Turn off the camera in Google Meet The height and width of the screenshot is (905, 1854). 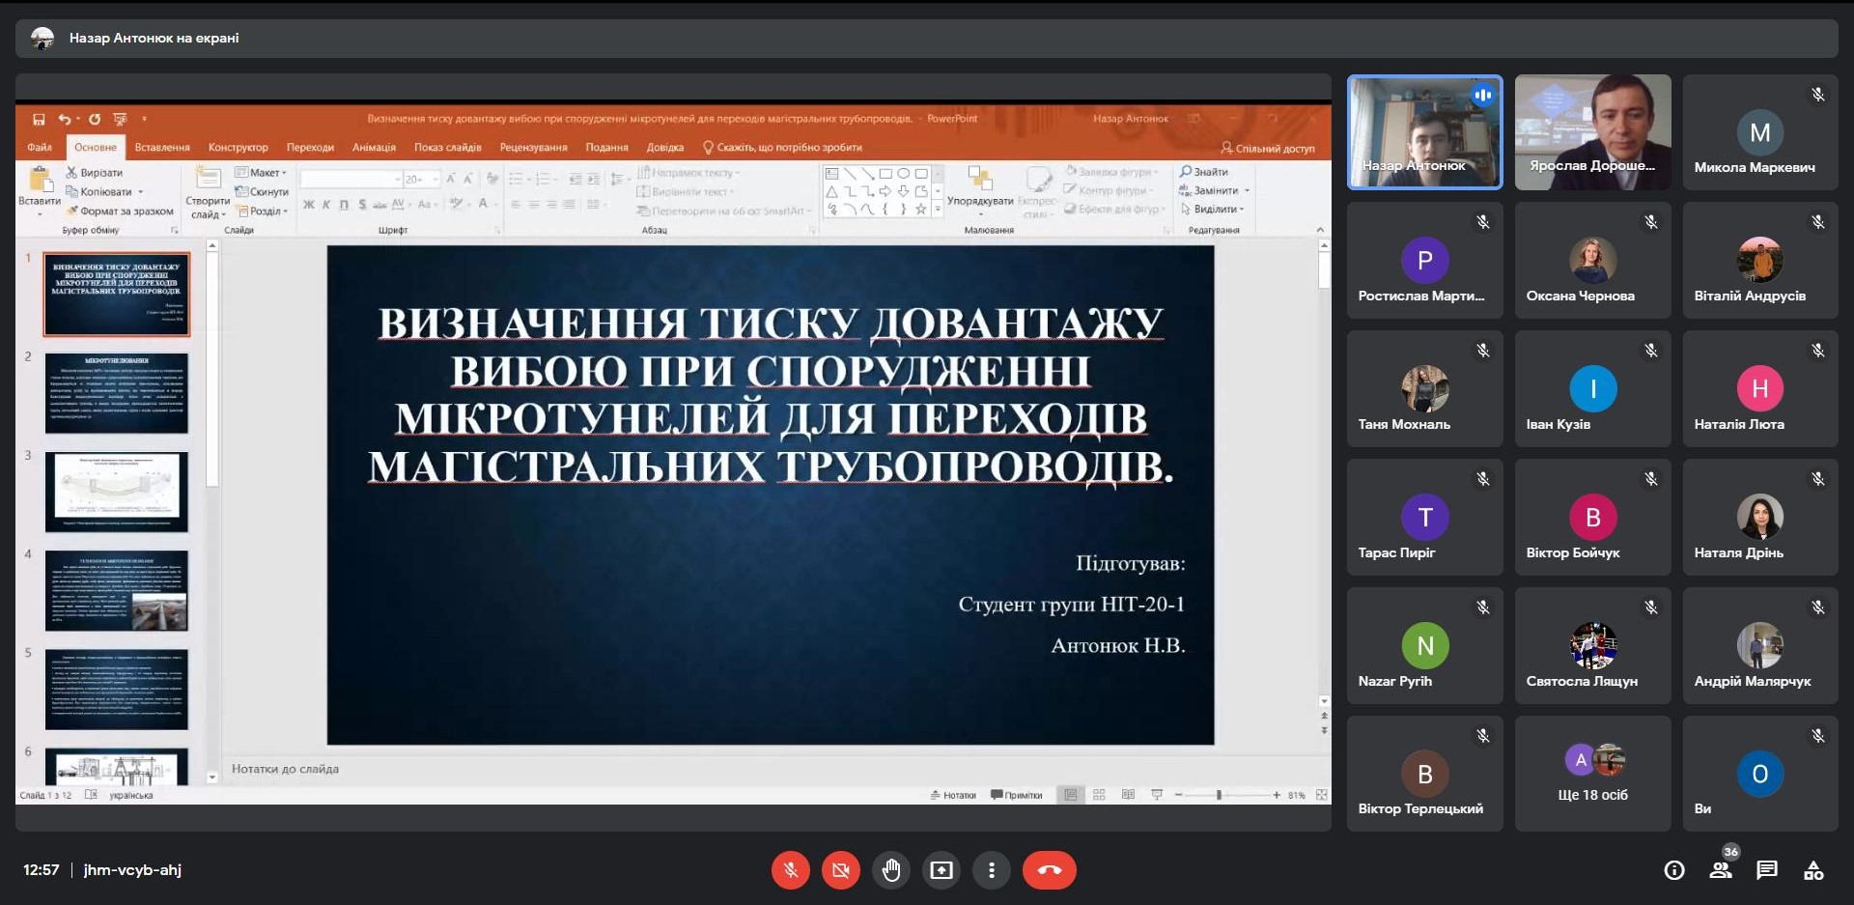coord(841,870)
